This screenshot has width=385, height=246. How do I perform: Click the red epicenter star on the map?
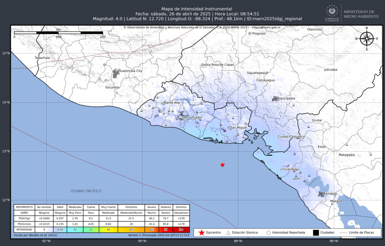coord(223,165)
